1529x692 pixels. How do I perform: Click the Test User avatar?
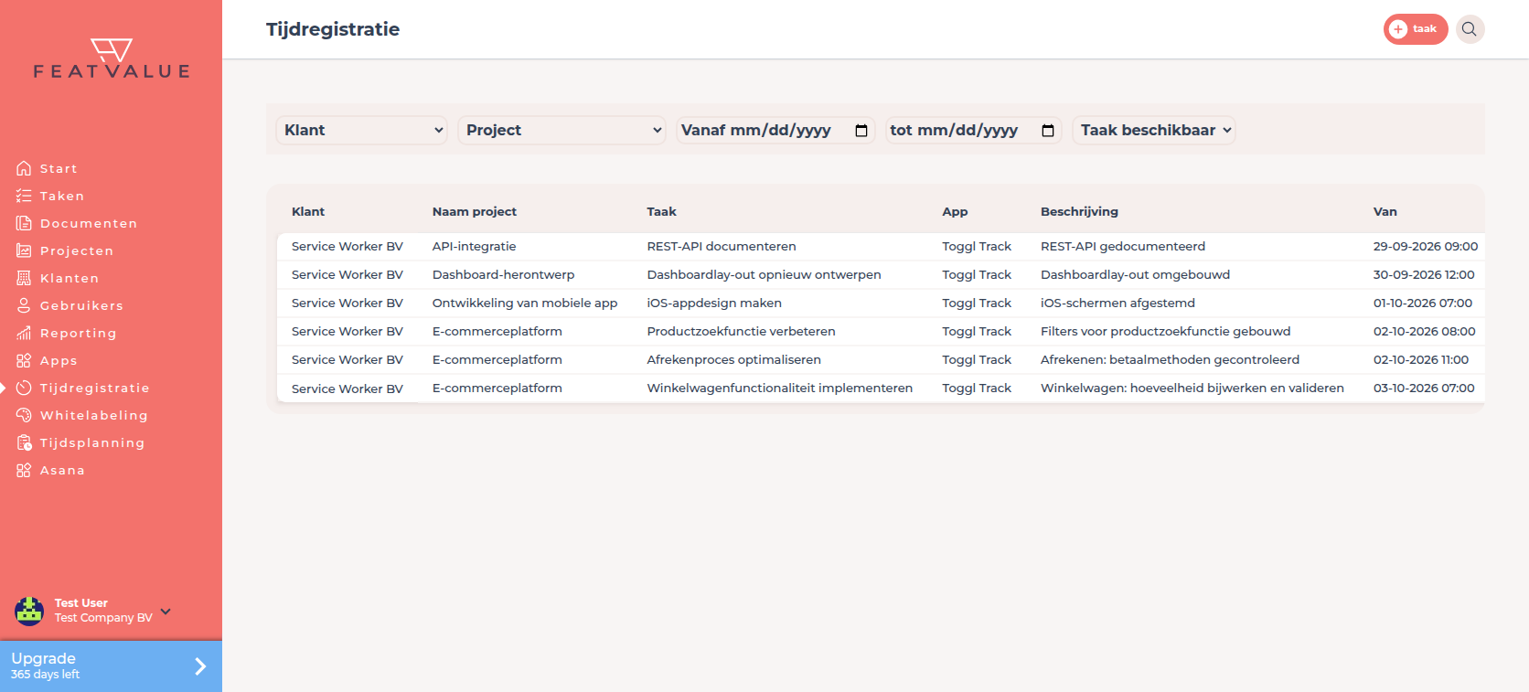(29, 611)
